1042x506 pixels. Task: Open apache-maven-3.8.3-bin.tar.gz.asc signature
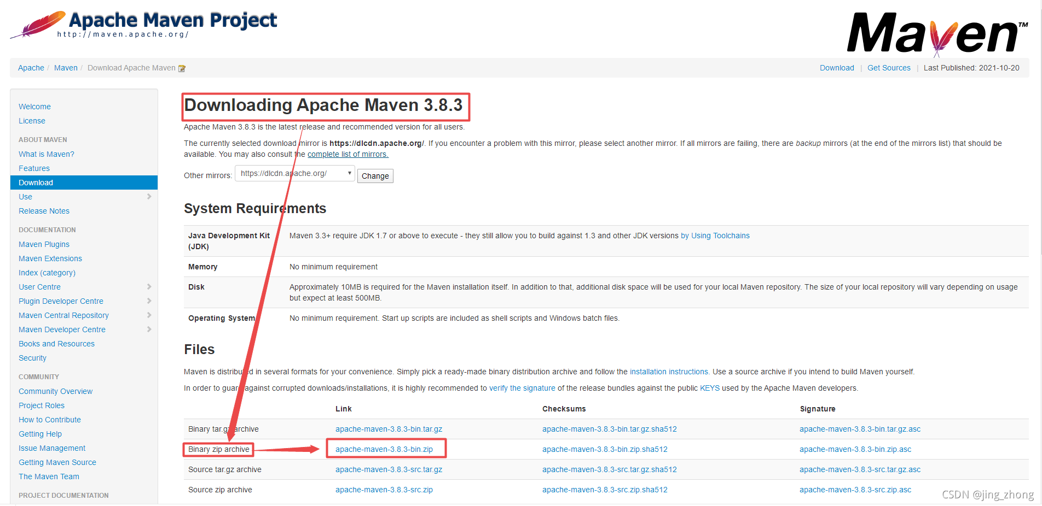(x=860, y=429)
